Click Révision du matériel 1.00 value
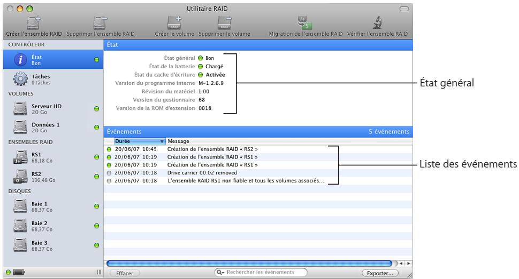The width and height of the screenshot is (519, 279). coord(204,92)
